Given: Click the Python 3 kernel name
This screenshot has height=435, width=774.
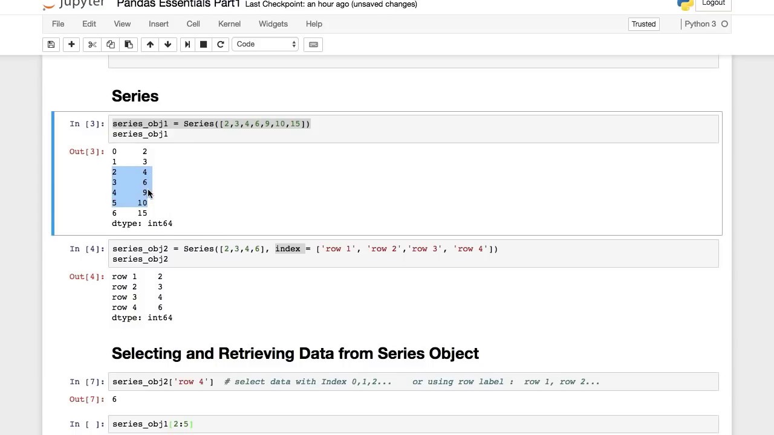Looking at the screenshot, I should click(700, 24).
